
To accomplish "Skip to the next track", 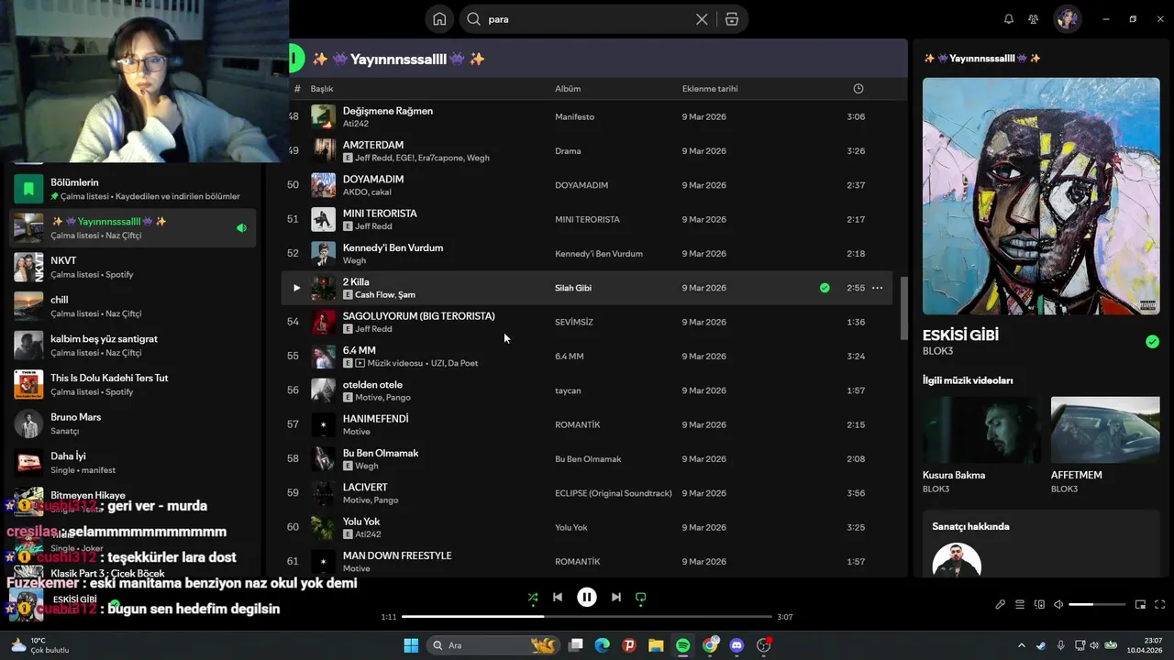I will pyautogui.click(x=616, y=598).
